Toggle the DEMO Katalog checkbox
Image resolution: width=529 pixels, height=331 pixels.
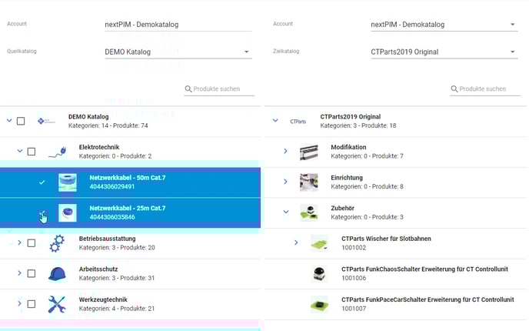click(x=21, y=121)
